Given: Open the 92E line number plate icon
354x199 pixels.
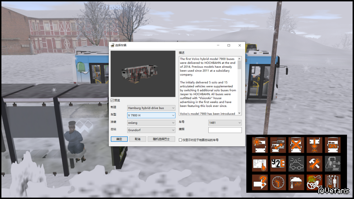Looking at the screenshot, I should (x=278, y=163).
